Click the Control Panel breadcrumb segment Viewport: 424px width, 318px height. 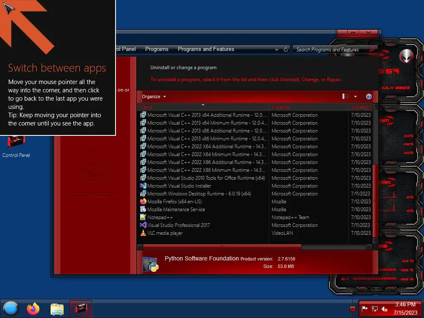click(126, 49)
